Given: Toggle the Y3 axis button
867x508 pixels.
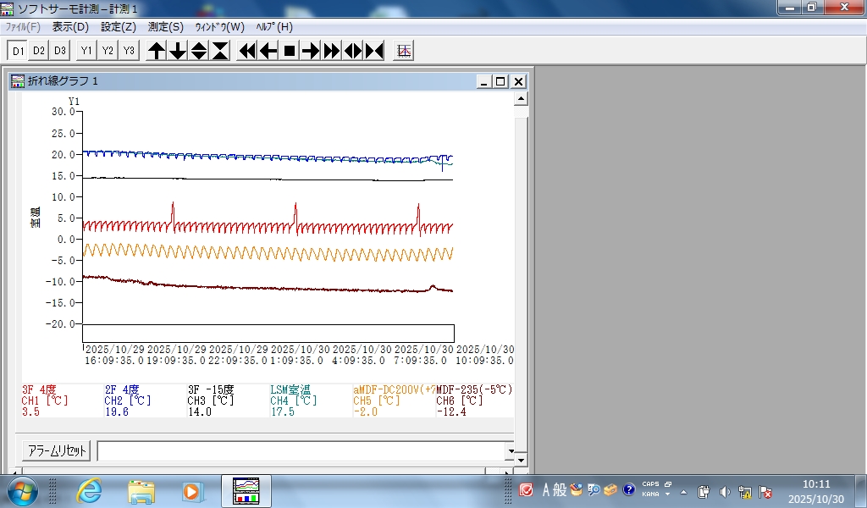Looking at the screenshot, I should tap(128, 51).
